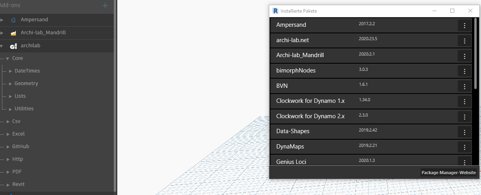Open options for Clockwork for Dynamo 2.x

[464, 117]
